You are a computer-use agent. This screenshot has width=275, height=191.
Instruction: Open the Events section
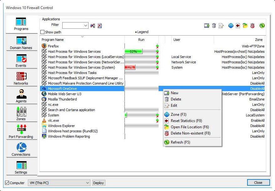click(21, 61)
